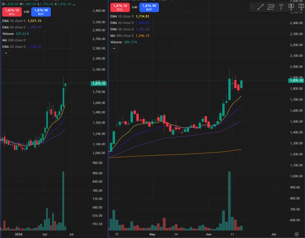Select the Text drawing tool

(281, 7)
